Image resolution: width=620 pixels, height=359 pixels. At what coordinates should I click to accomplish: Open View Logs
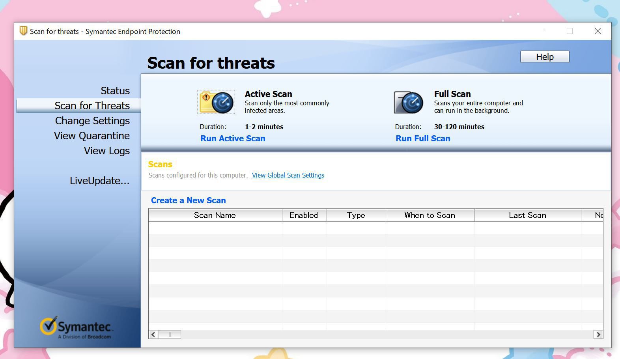(107, 151)
